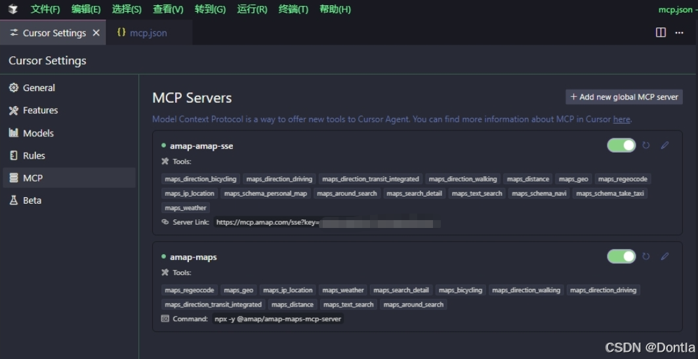The height and width of the screenshot is (359, 698).
Task: Click the General gear icon
Action: (14, 88)
